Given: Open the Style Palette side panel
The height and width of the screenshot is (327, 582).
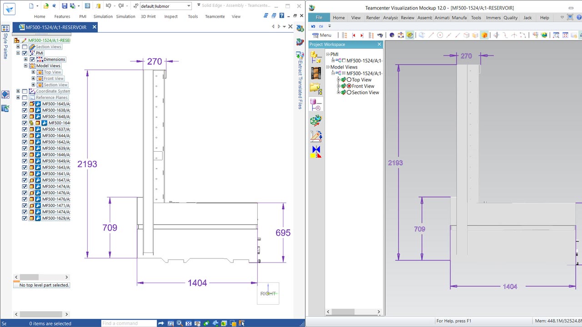Looking at the screenshot, I should click(5, 45).
